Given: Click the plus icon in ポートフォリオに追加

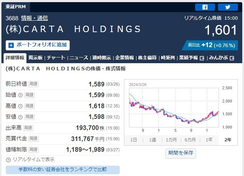Looking at the screenshot, I should tap(11, 45).
